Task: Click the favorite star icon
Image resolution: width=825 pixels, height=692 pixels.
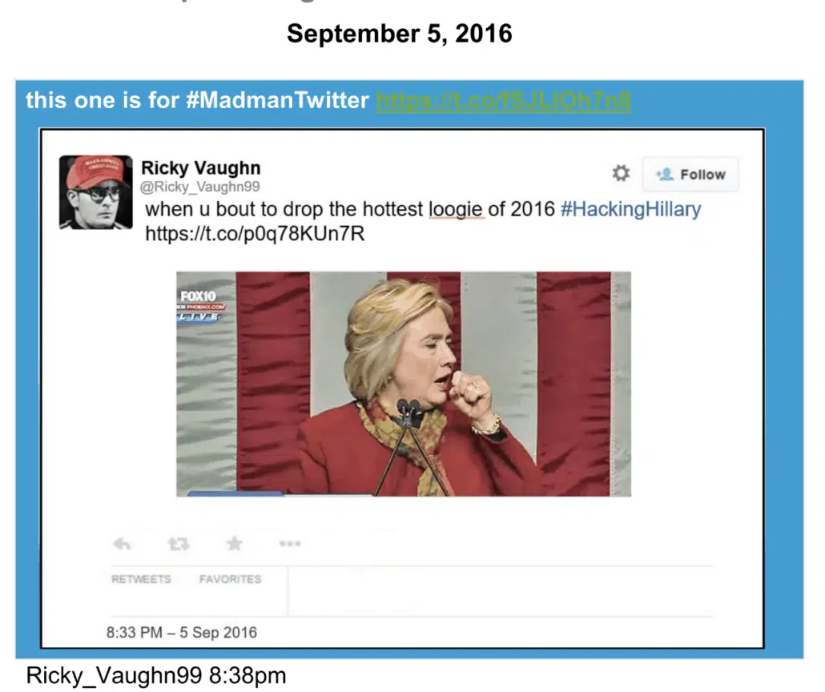Action: (235, 543)
